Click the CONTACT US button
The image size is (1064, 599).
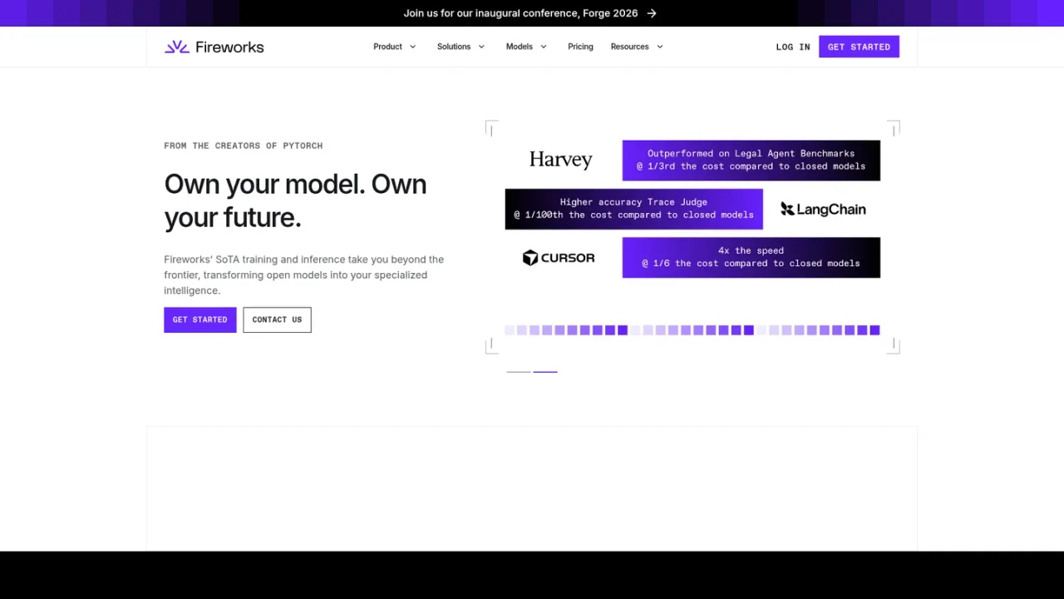coord(277,319)
